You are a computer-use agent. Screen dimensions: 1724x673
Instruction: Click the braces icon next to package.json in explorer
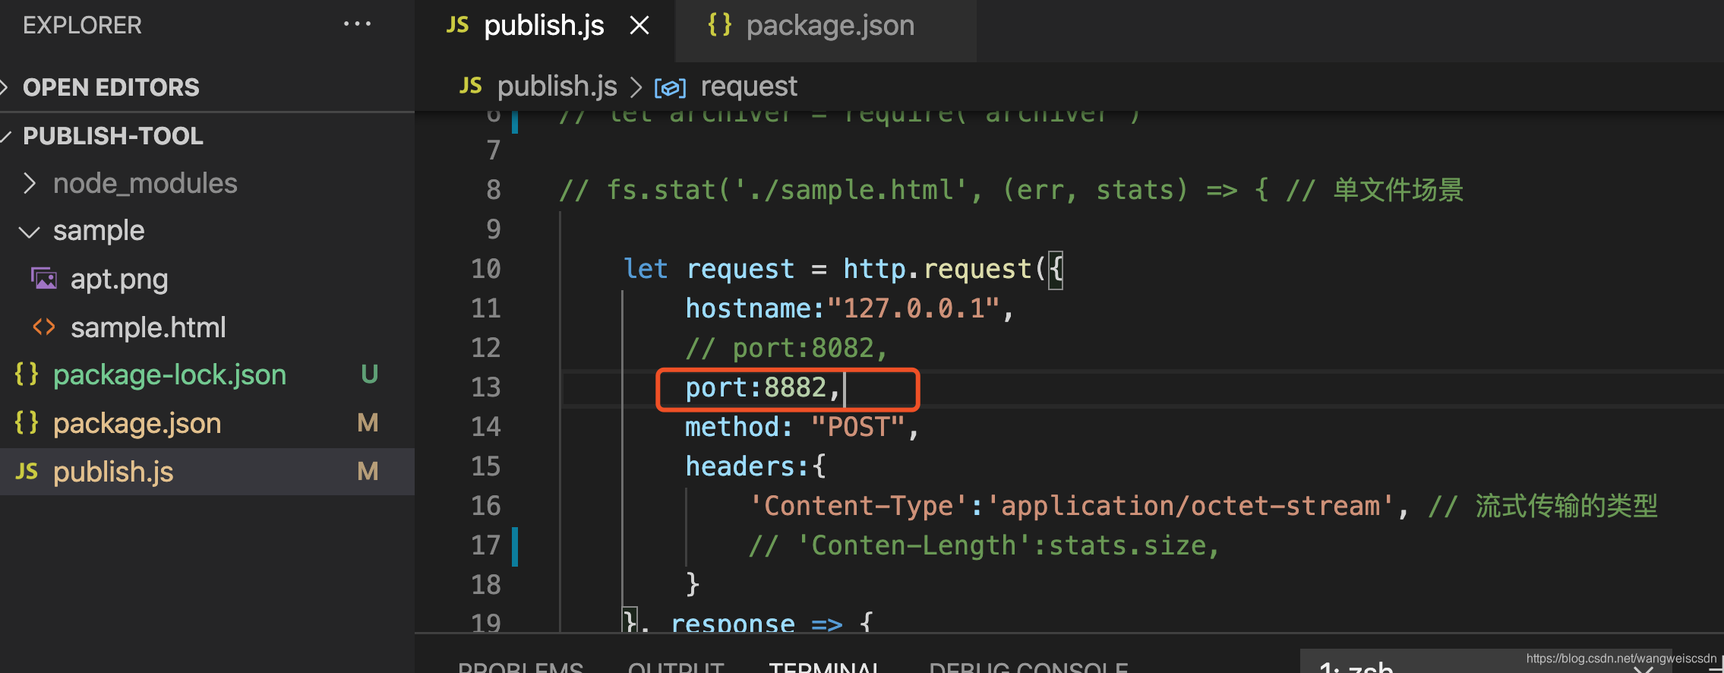(27, 422)
